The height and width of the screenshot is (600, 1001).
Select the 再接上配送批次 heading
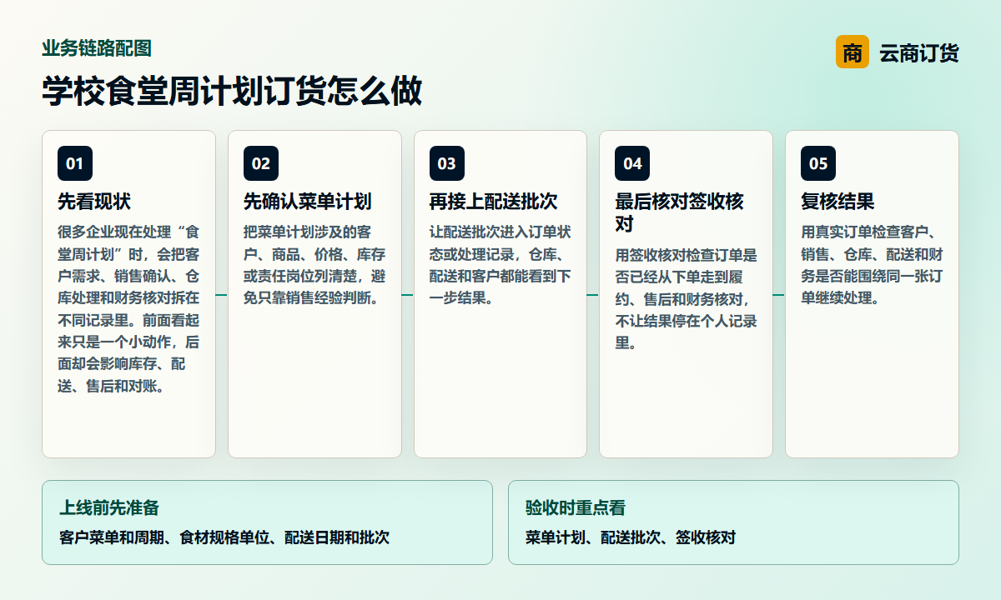pos(494,202)
